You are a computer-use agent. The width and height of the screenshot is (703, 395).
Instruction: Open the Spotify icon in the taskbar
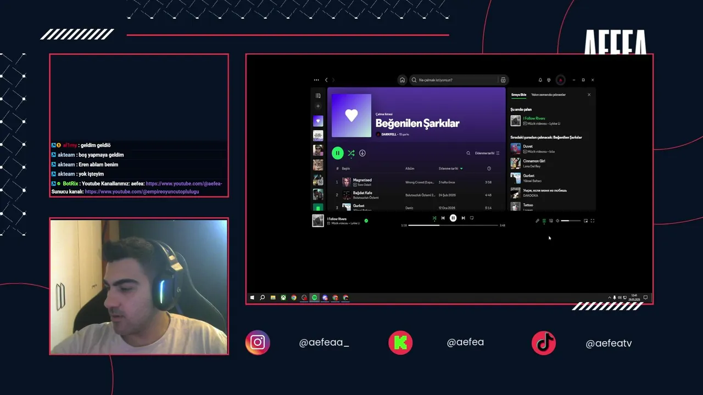click(315, 297)
